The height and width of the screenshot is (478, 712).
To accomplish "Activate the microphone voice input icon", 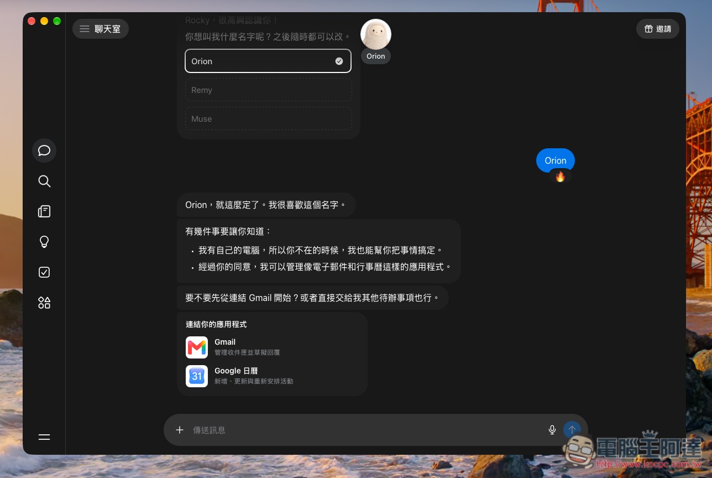I will pyautogui.click(x=552, y=430).
